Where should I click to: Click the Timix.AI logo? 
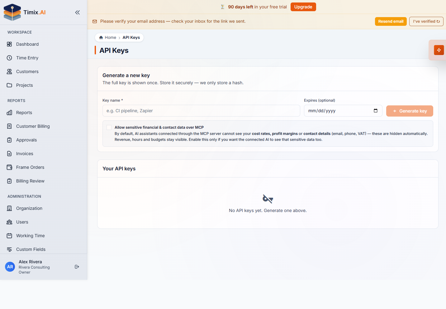pos(25,12)
